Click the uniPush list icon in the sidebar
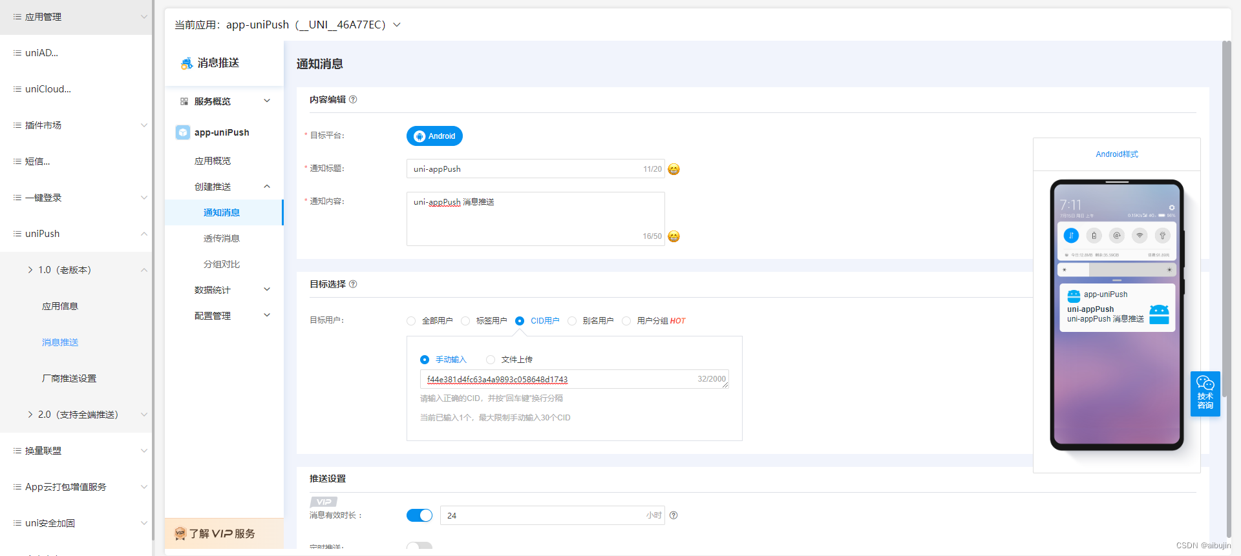The width and height of the screenshot is (1241, 556). tap(17, 234)
